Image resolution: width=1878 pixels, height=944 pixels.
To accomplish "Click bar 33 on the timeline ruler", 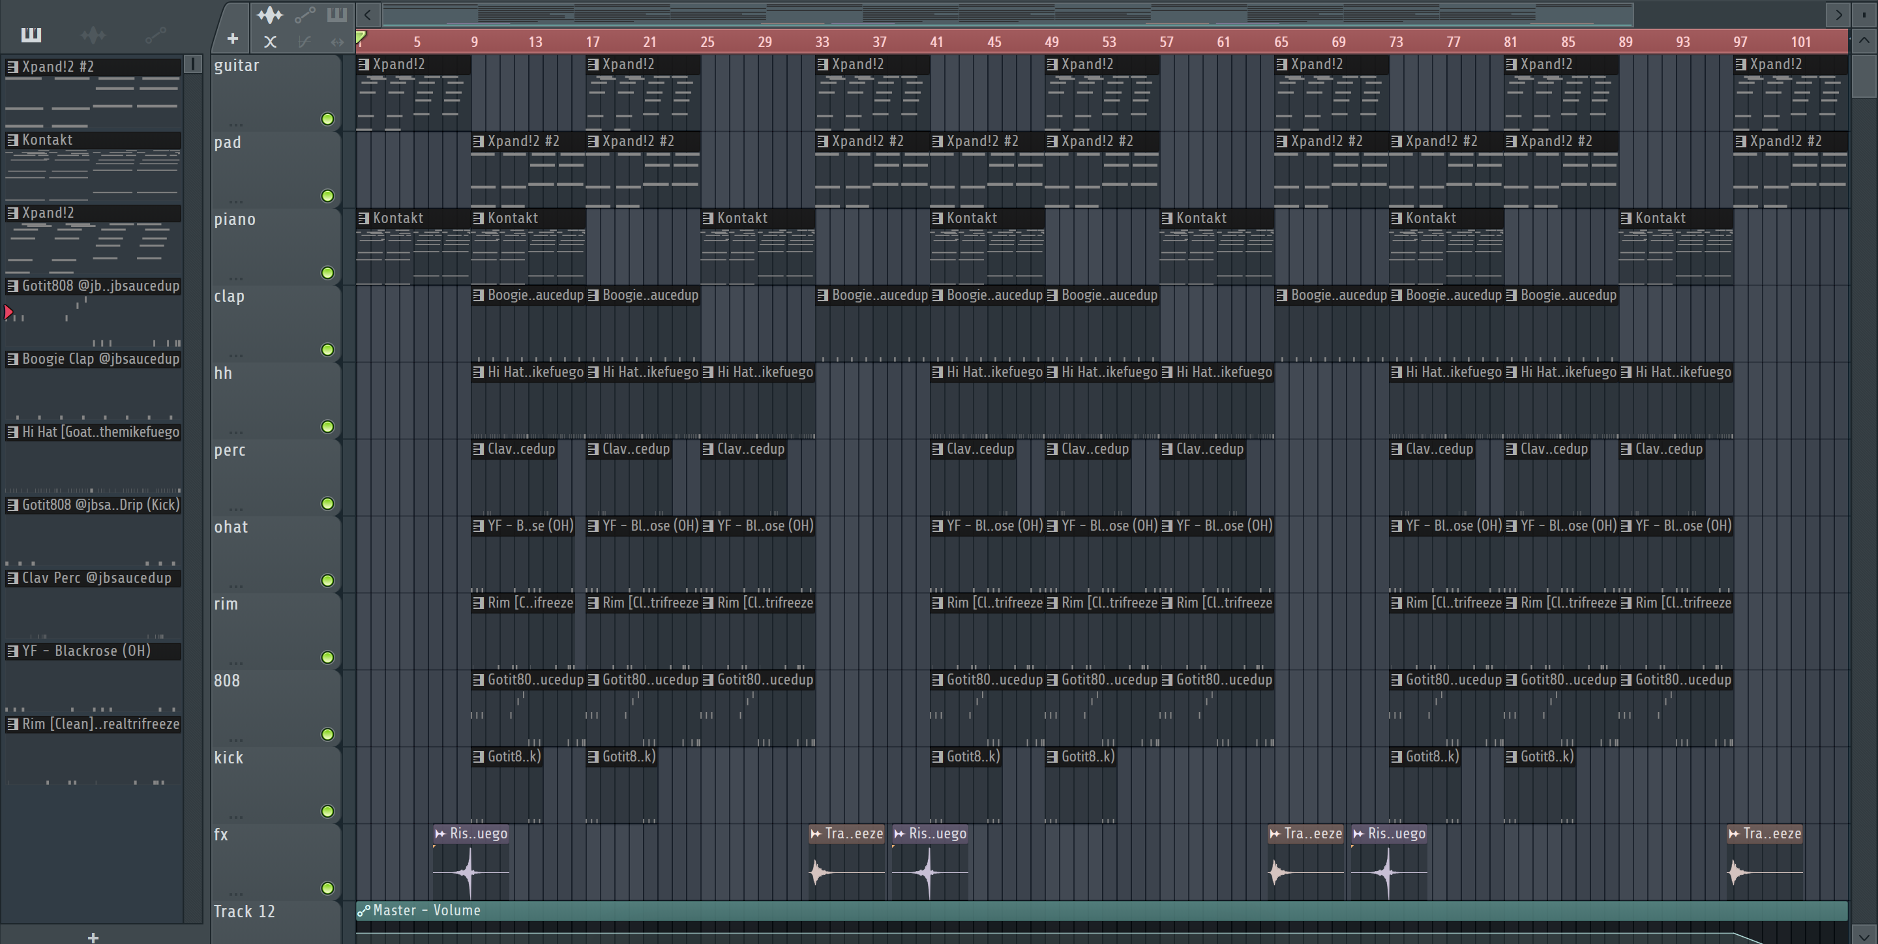I will (822, 42).
